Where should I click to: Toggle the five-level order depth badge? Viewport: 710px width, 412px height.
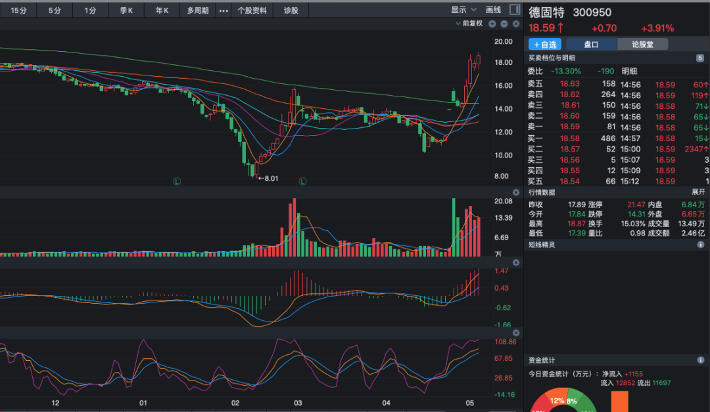tap(700, 58)
